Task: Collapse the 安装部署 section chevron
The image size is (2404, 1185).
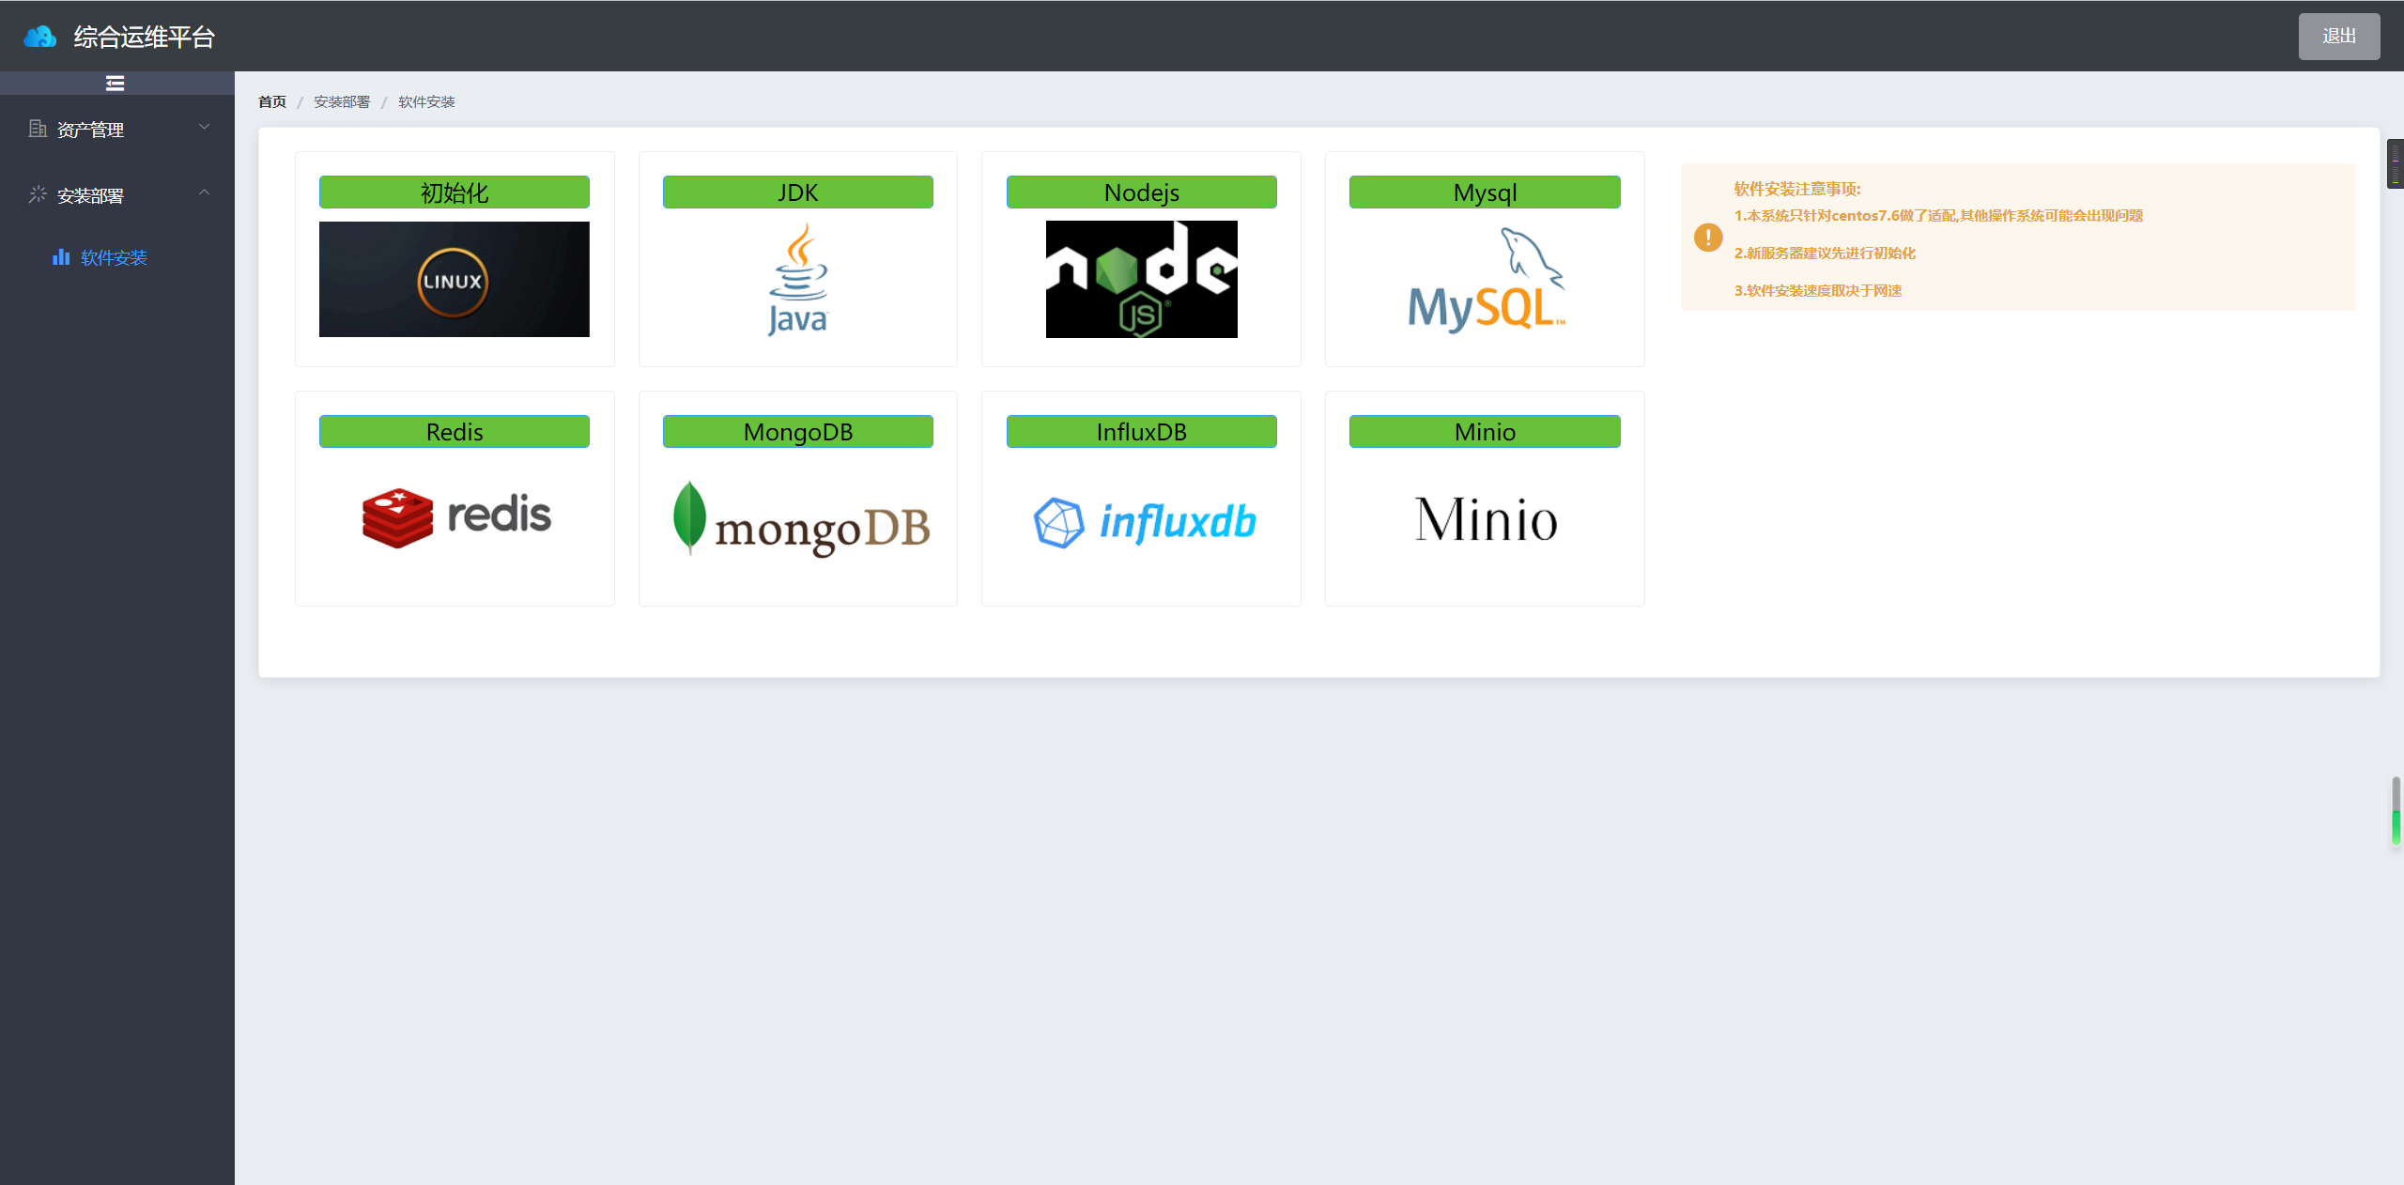Action: [x=205, y=192]
